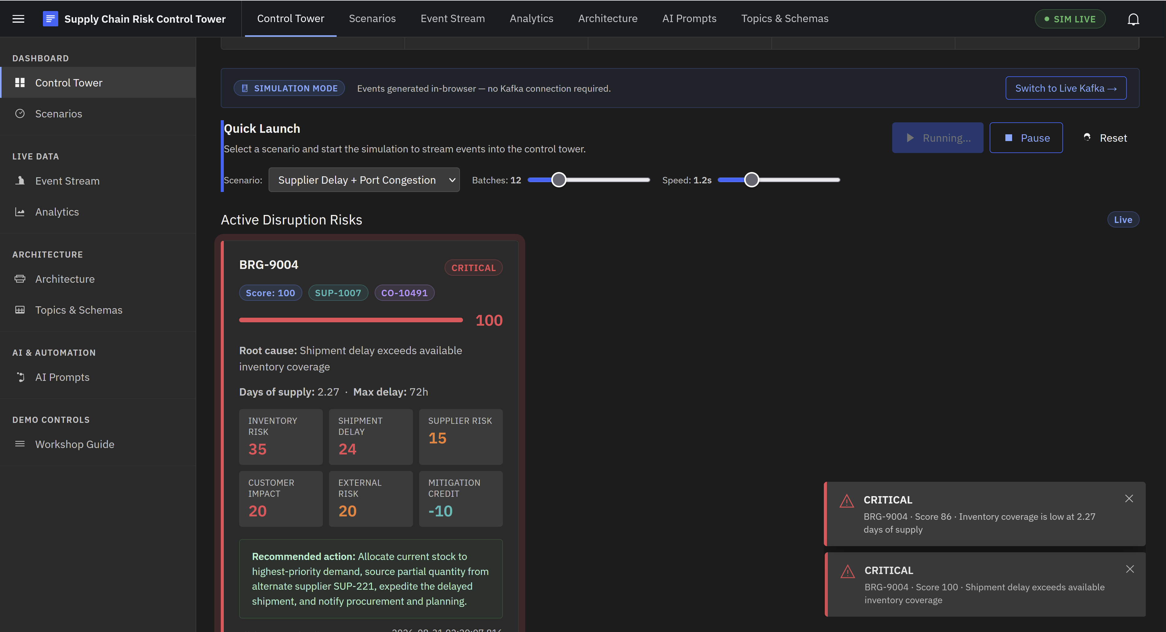Image resolution: width=1166 pixels, height=632 pixels.
Task: Open Workshop Guide in the sidebar
Action: coord(98,444)
